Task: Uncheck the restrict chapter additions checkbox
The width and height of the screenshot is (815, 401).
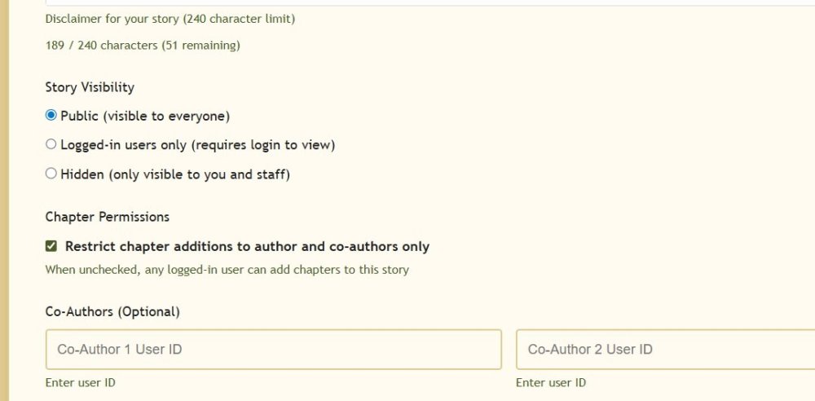Action: click(51, 246)
